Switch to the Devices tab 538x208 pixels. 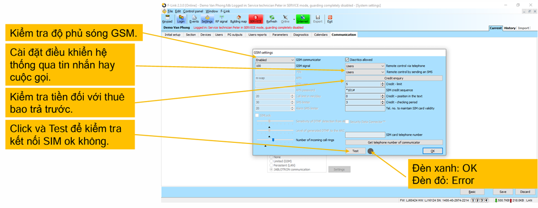tap(205, 35)
